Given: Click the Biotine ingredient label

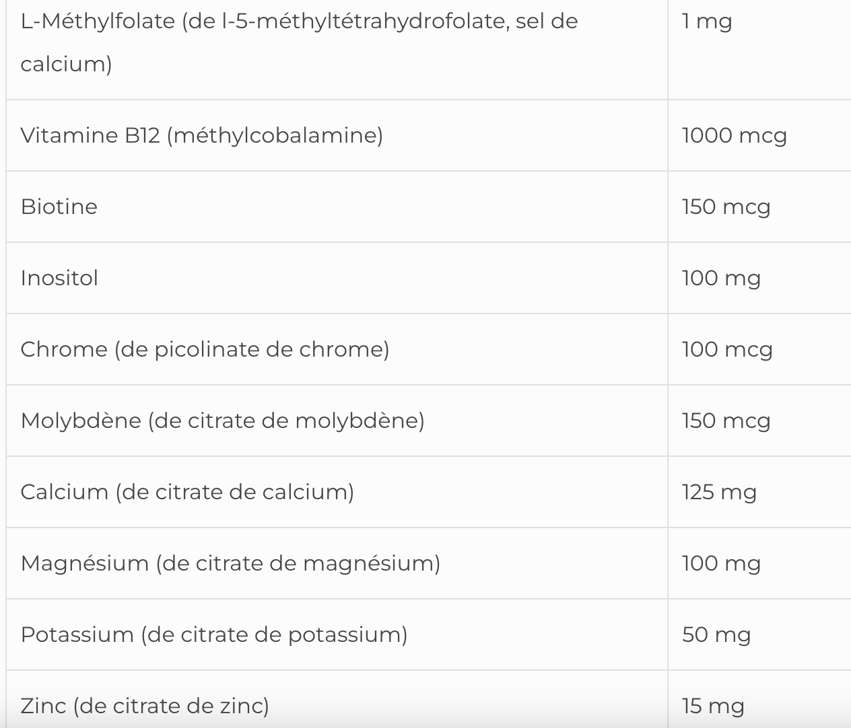Looking at the screenshot, I should point(59,207).
